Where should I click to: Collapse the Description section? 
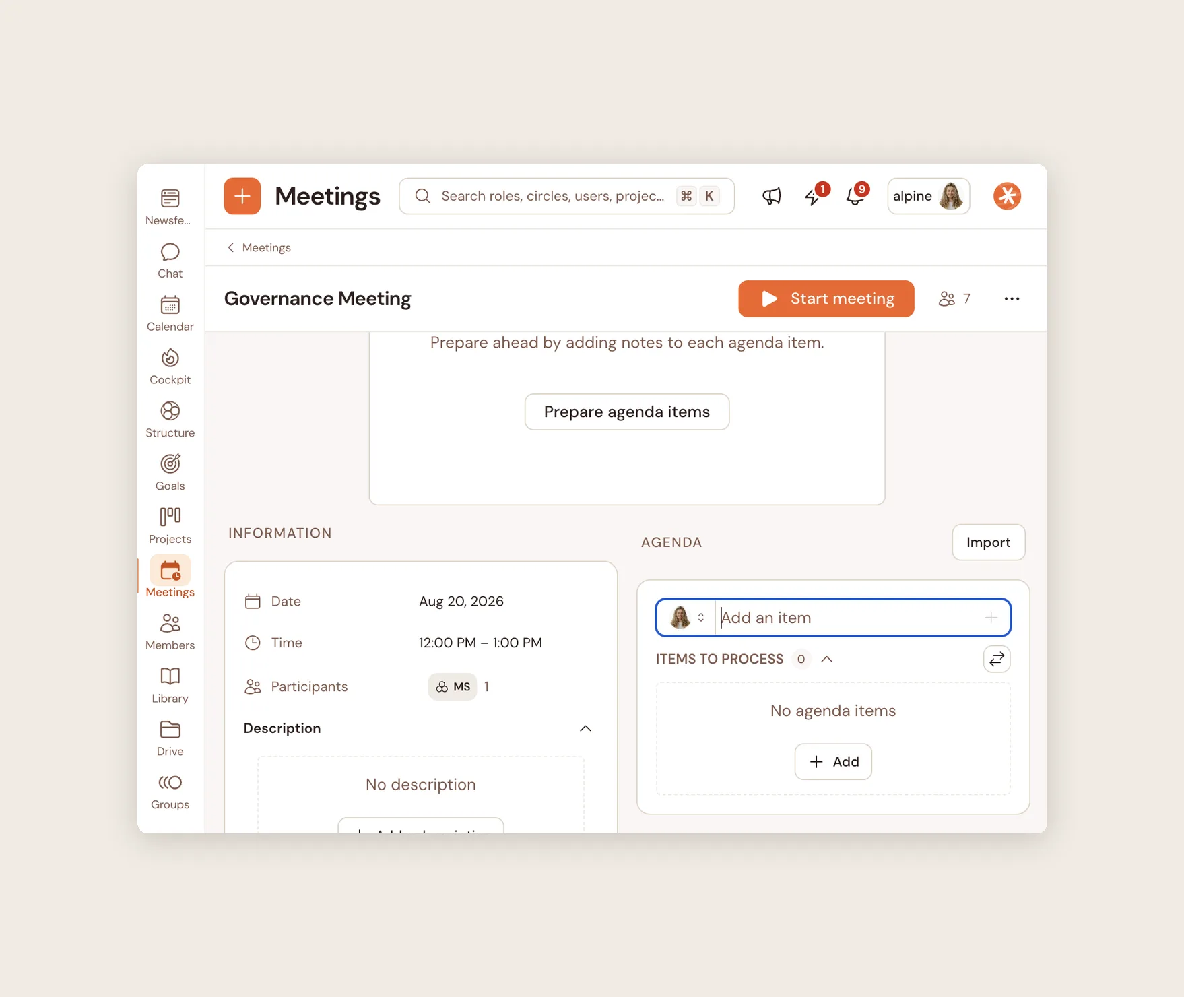pyautogui.click(x=585, y=728)
